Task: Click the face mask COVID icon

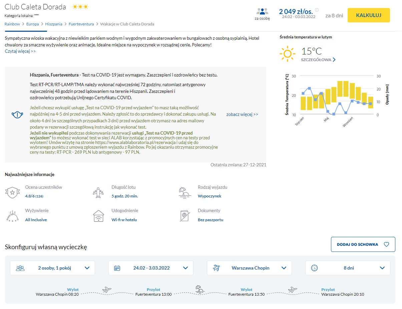Action: pyautogui.click(x=17, y=115)
